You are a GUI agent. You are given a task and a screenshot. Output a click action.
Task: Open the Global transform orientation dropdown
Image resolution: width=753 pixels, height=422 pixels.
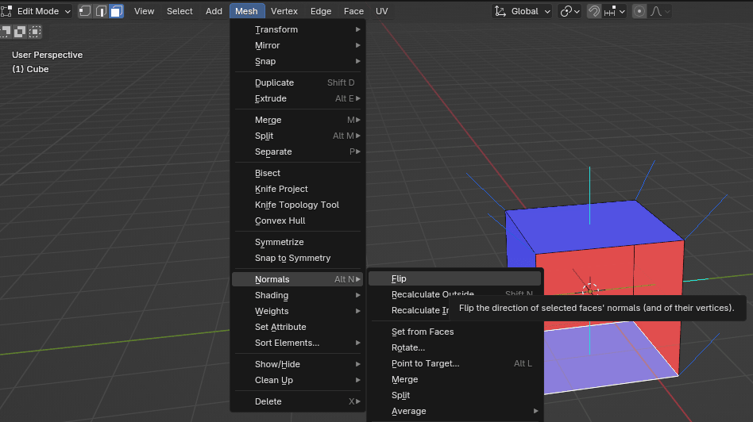[523, 11]
